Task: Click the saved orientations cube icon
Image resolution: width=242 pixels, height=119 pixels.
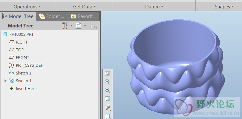Action: (x=108, y=116)
